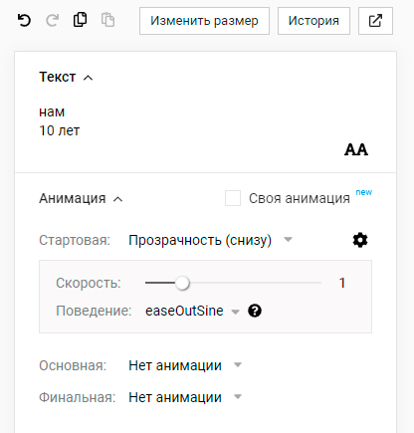Open the История button
Screen dimensions: 414x433
(x=313, y=21)
